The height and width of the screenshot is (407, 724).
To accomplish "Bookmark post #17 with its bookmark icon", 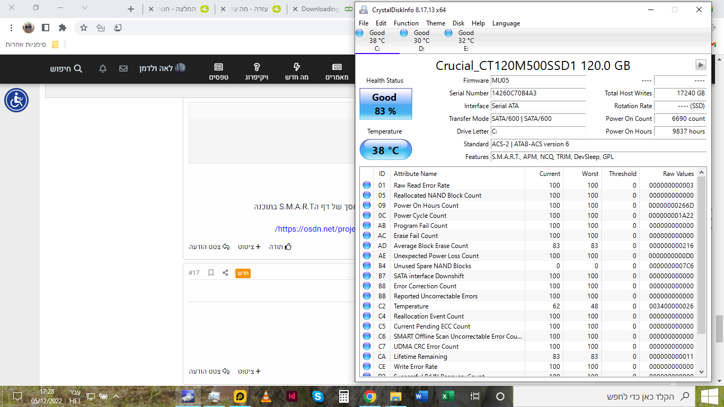I will tap(211, 273).
